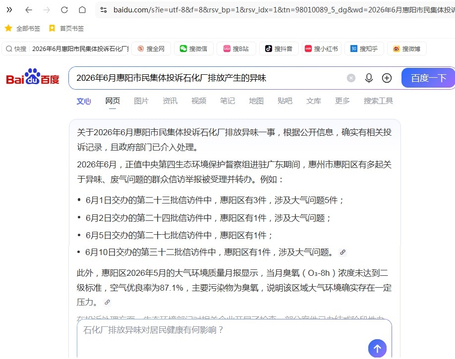Open 全部书签 bookmarks folder
The image size is (455, 359).
click(22, 28)
